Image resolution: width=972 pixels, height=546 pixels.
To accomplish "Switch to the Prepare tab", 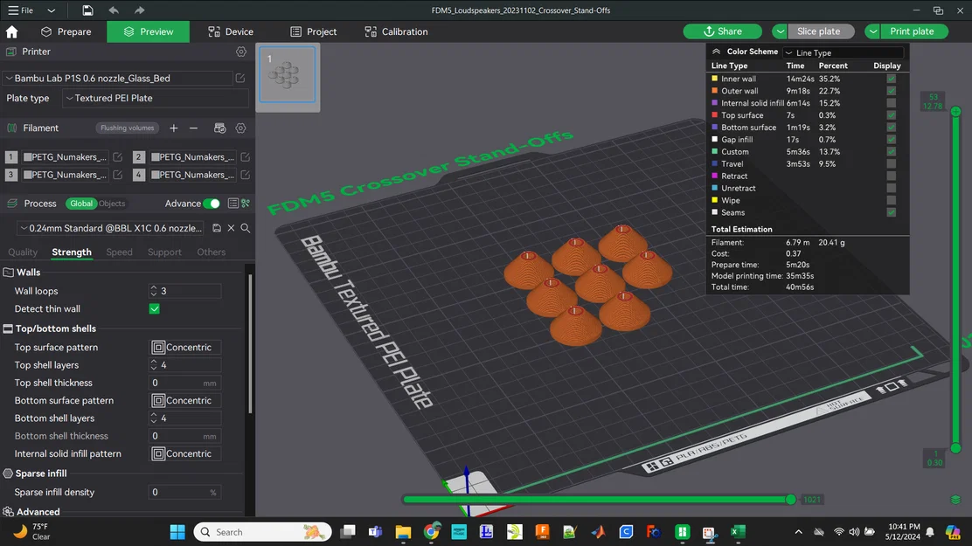I will (x=66, y=31).
